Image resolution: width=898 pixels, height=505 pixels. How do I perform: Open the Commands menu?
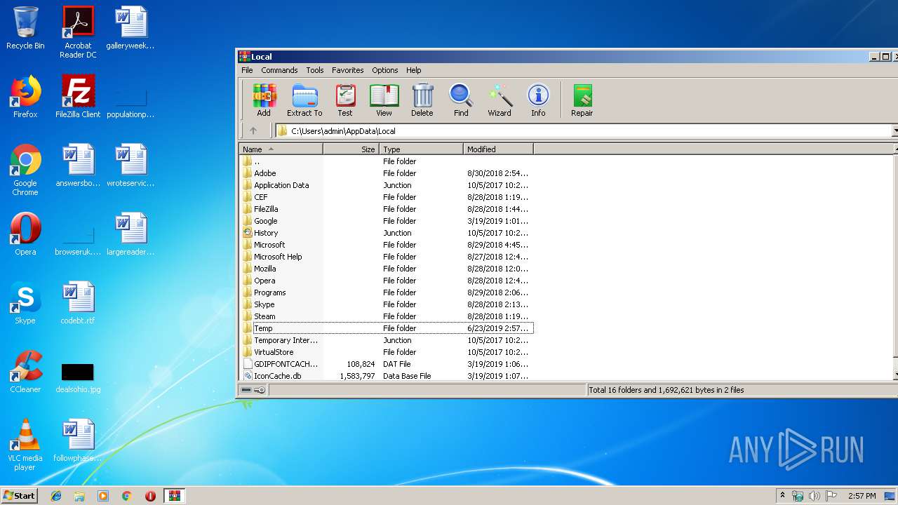point(279,70)
